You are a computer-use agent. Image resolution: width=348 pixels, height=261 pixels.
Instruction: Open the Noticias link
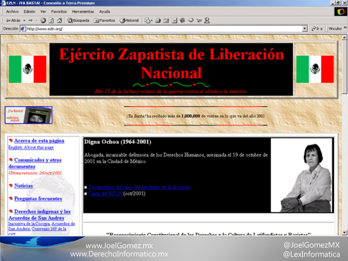pos(23,186)
